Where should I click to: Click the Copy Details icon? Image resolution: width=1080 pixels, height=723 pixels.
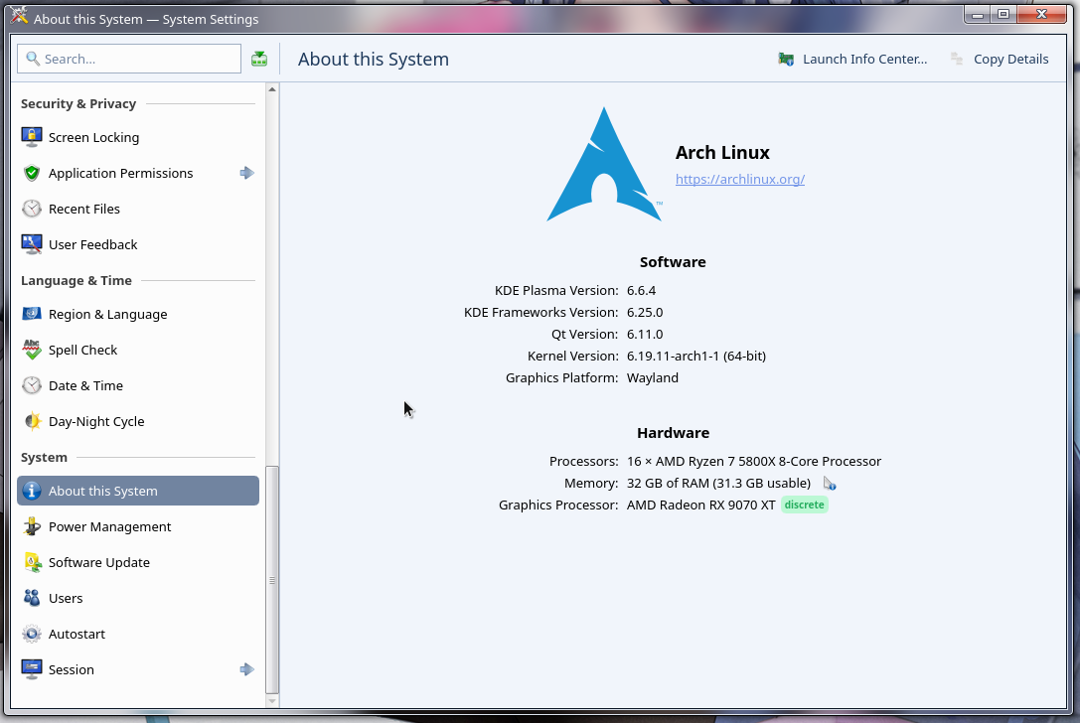[957, 60]
